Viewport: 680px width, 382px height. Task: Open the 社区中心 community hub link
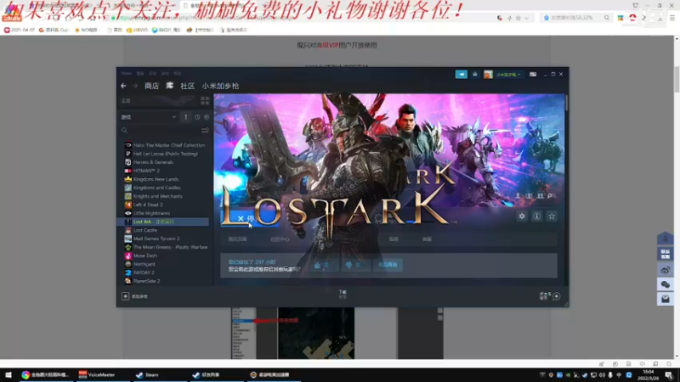pos(280,239)
